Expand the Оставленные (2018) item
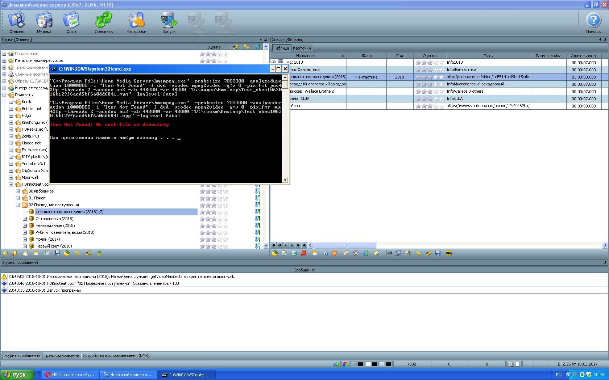Screen dimensions: 609x380 pyautogui.click(x=25, y=219)
